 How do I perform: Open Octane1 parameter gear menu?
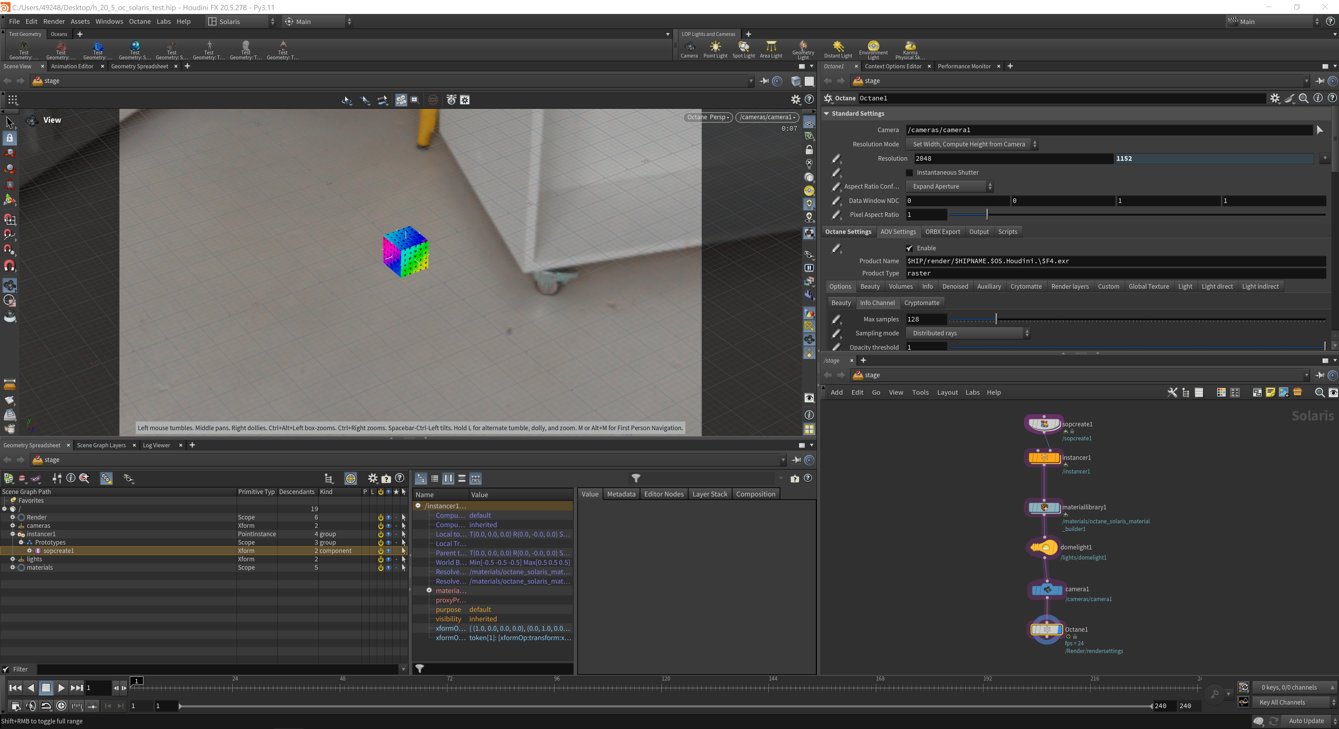[1275, 98]
